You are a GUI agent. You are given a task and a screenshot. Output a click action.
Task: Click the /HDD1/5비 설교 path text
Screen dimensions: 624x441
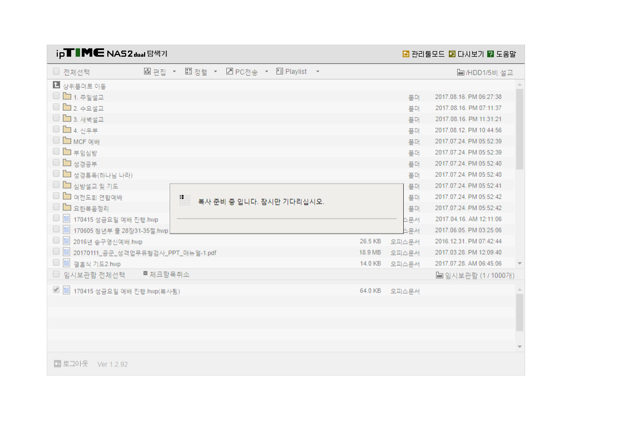click(x=489, y=72)
